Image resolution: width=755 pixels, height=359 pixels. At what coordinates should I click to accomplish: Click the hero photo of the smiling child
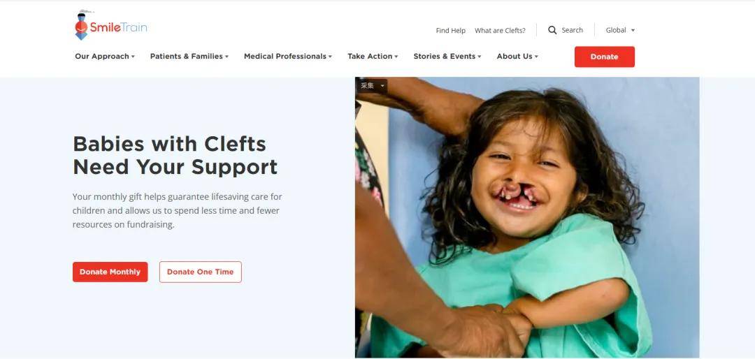[527, 217]
